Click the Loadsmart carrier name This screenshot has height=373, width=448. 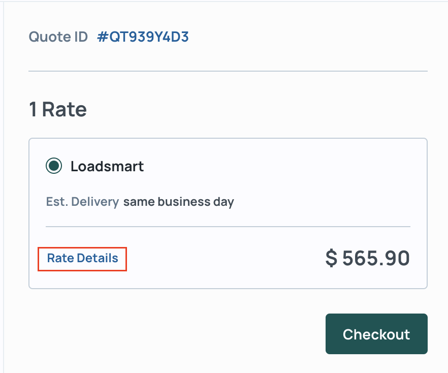(107, 166)
